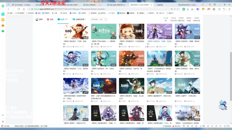Click the shirt skin icon in title bar
The image size is (232, 130).
[215, 5]
